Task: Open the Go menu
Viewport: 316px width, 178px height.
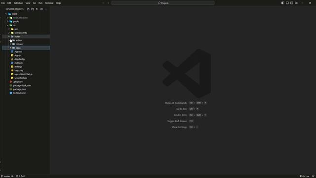Action: 35,3
